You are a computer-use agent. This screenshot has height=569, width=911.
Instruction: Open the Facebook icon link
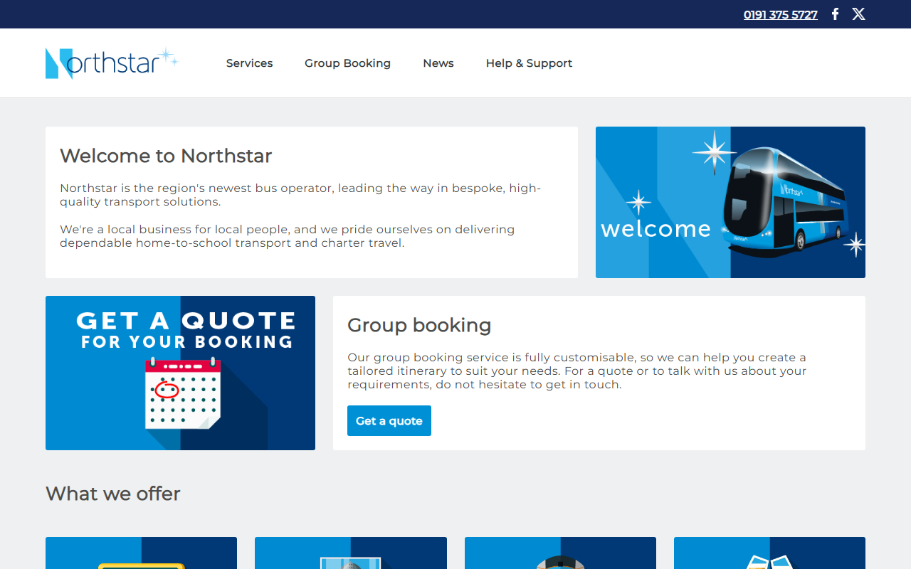(835, 14)
